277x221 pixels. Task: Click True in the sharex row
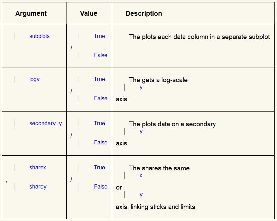pos(100,168)
